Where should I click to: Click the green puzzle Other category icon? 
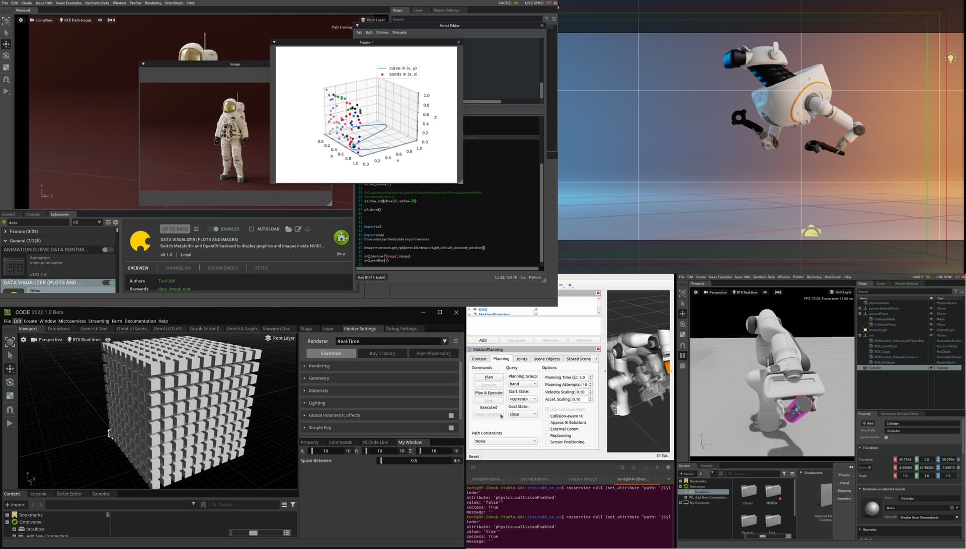341,238
